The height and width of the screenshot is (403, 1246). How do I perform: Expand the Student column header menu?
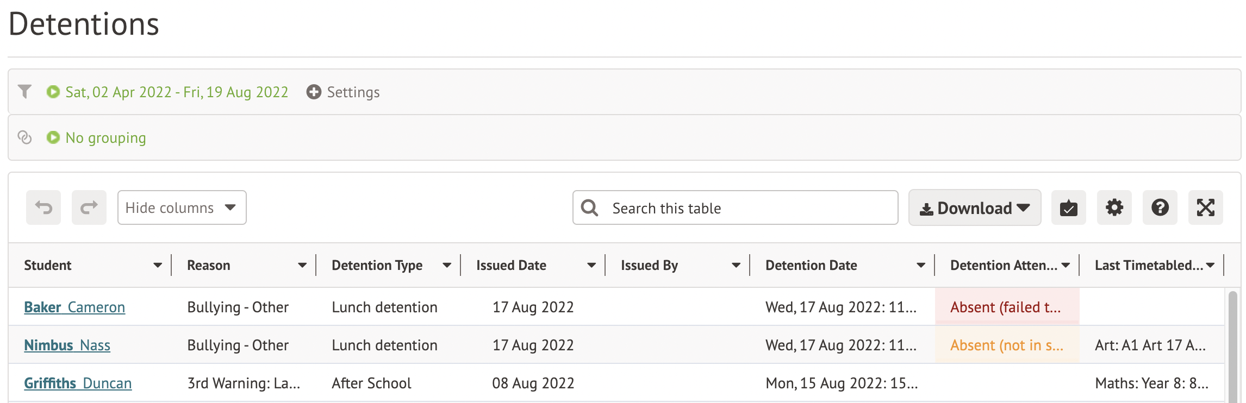158,266
